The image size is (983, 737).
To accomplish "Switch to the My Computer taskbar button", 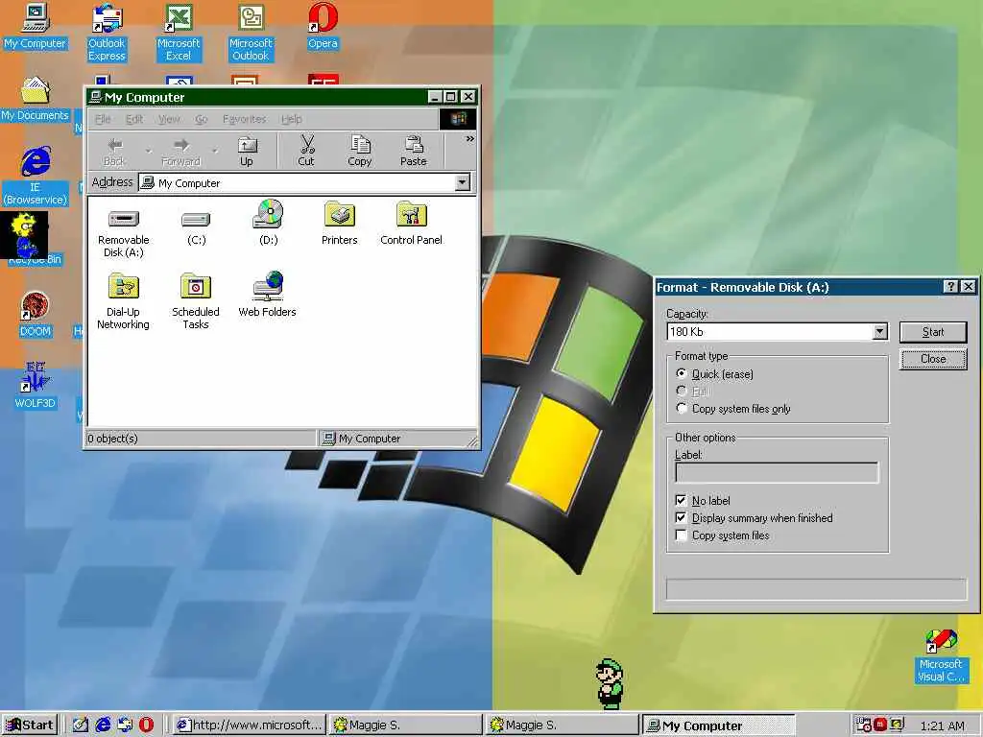I will (719, 725).
